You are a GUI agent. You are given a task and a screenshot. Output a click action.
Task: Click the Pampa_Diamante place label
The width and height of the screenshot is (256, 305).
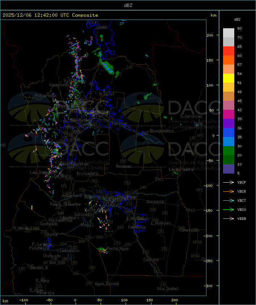point(65,204)
